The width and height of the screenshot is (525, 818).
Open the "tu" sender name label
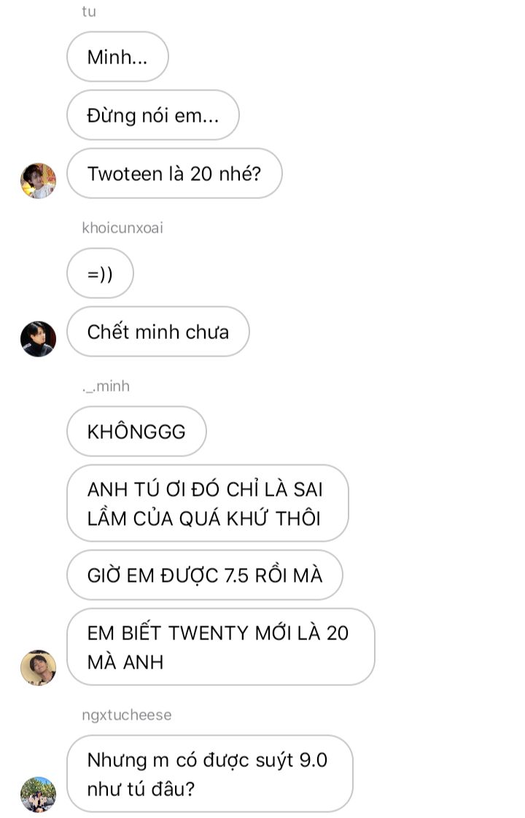(89, 12)
